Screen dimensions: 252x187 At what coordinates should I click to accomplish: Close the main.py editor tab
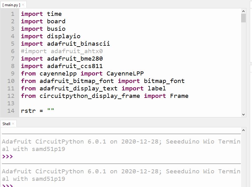(x=23, y=5)
